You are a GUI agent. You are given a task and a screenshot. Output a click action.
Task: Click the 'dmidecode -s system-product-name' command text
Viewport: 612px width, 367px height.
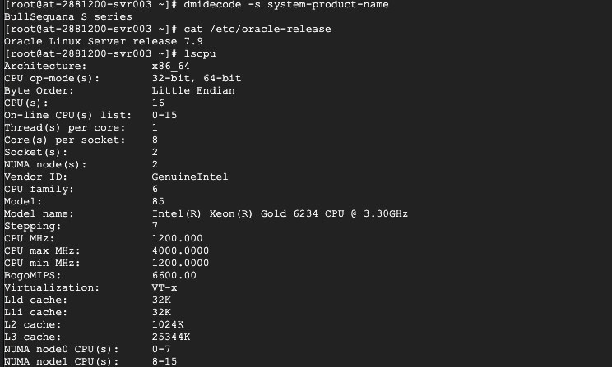point(286,5)
